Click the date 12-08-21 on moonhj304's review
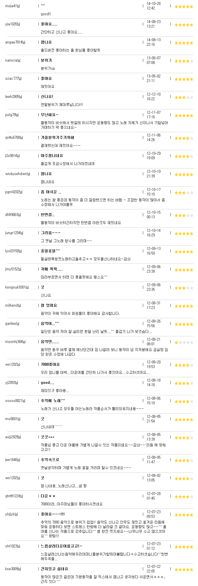Screen dimensions: 198x586 click(154, 339)
